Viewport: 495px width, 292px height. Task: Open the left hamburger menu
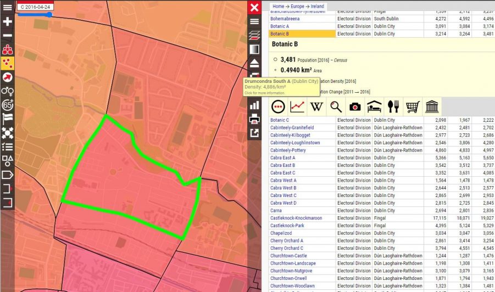coord(7,7)
